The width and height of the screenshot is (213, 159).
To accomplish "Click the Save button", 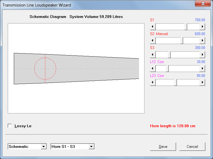I will point(163,146).
